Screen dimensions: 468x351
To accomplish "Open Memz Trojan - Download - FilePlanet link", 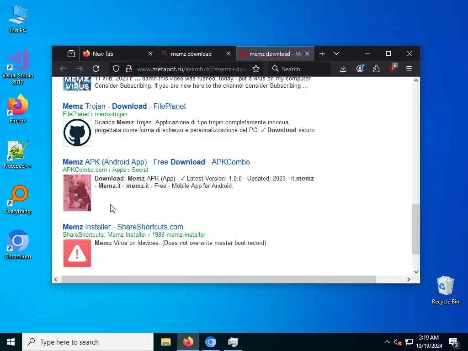I will click(x=124, y=106).
